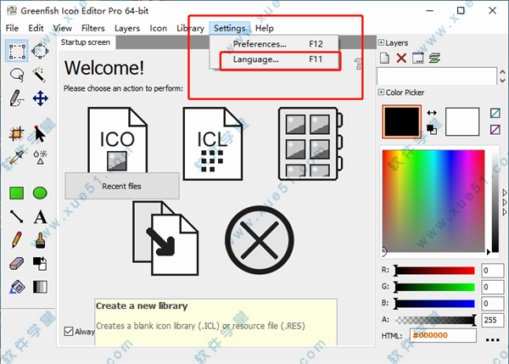The image size is (509, 364).
Task: Select the Text tool
Action: pyautogui.click(x=40, y=217)
